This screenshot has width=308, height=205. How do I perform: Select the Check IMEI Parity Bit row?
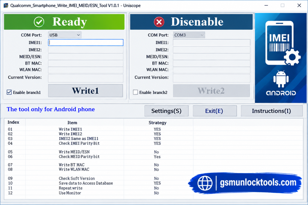pos(154,143)
